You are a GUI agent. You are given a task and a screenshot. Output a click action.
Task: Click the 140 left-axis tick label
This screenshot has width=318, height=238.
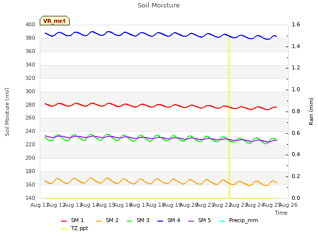point(30,198)
